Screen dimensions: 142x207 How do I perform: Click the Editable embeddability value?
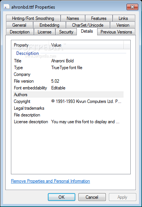(x=58, y=88)
